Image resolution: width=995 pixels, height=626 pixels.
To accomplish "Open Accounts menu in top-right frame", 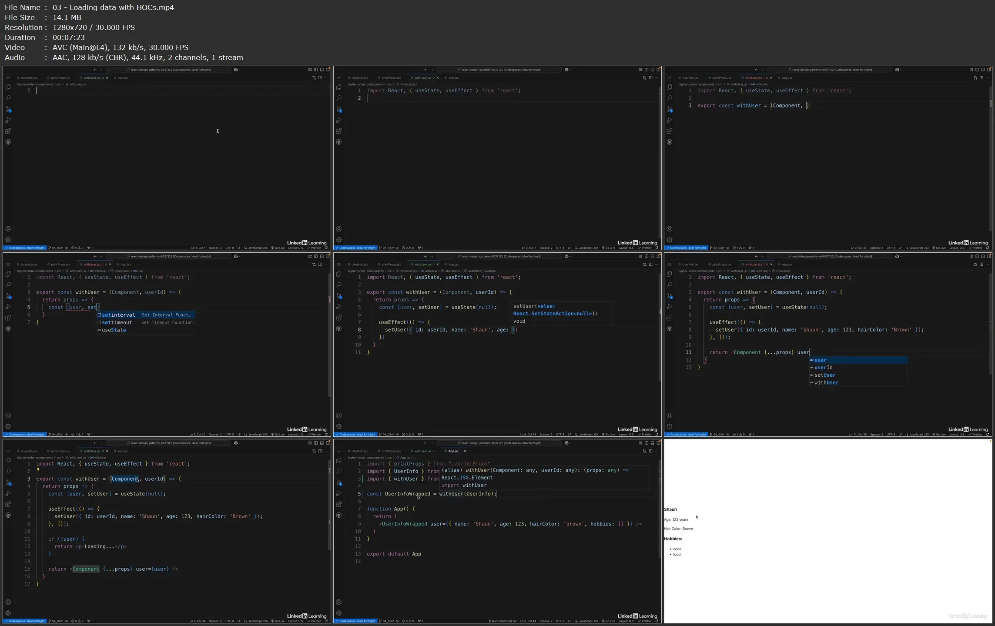I will (670, 229).
